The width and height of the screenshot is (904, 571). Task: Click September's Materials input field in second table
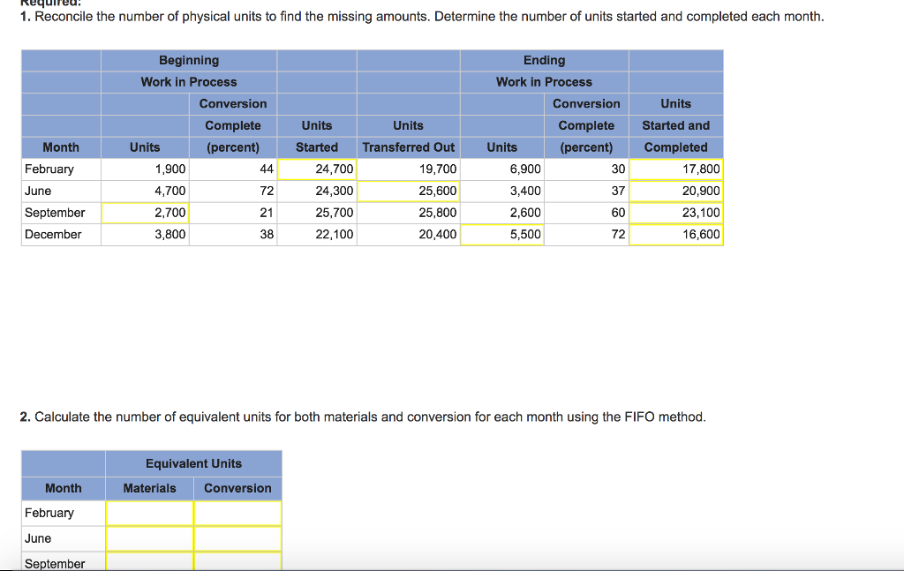pyautogui.click(x=150, y=562)
